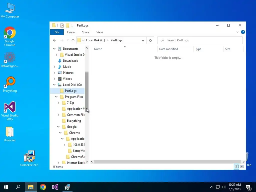Switch to the Home ribbon tab
256x192 pixels.
(71, 32)
